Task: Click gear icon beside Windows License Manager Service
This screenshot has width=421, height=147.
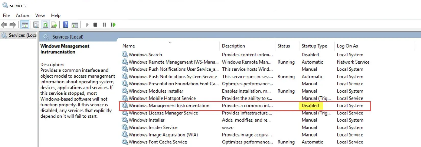Action: pos(125,113)
